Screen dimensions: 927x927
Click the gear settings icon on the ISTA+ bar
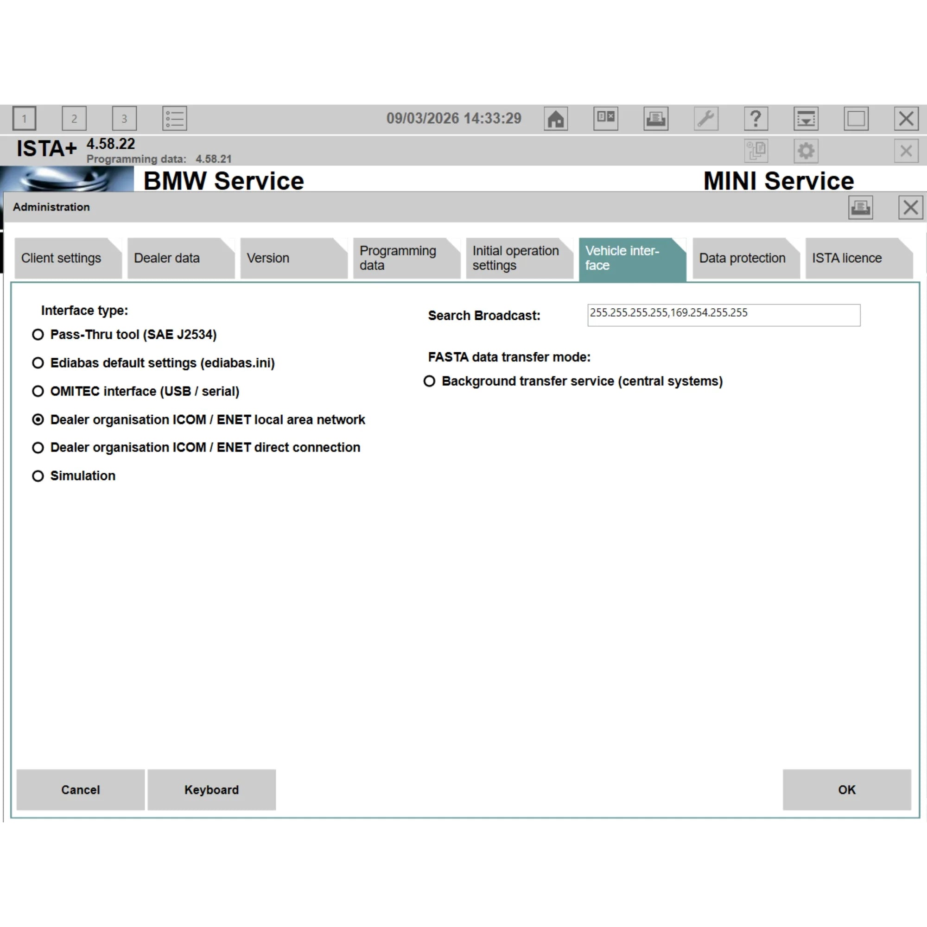click(806, 151)
